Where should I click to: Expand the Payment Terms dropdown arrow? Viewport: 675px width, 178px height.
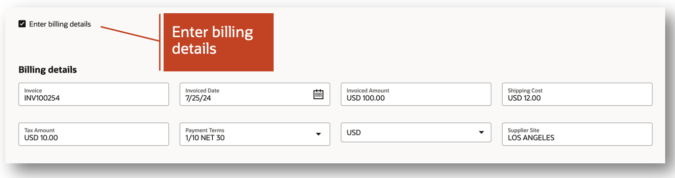[x=318, y=134]
